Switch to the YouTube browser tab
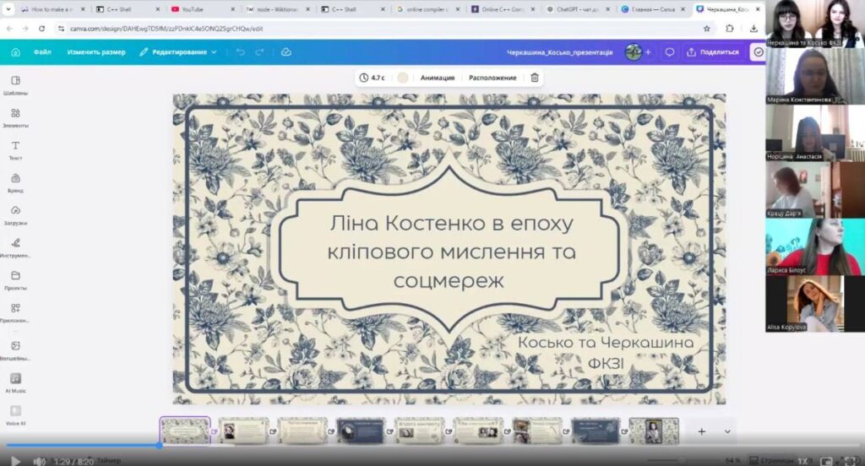The image size is (865, 466). point(202,9)
